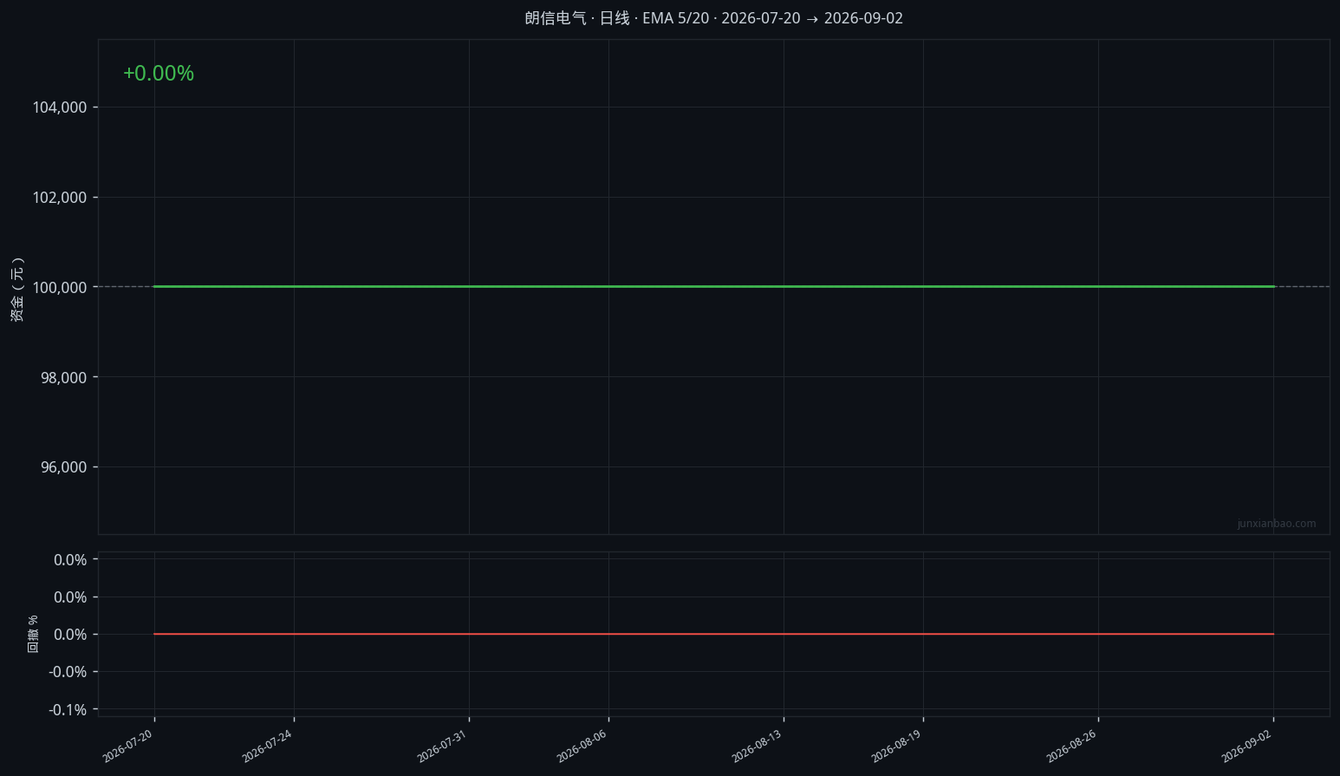Click the 2026-08-13 date label
The width and height of the screenshot is (1340, 776).
point(757,747)
